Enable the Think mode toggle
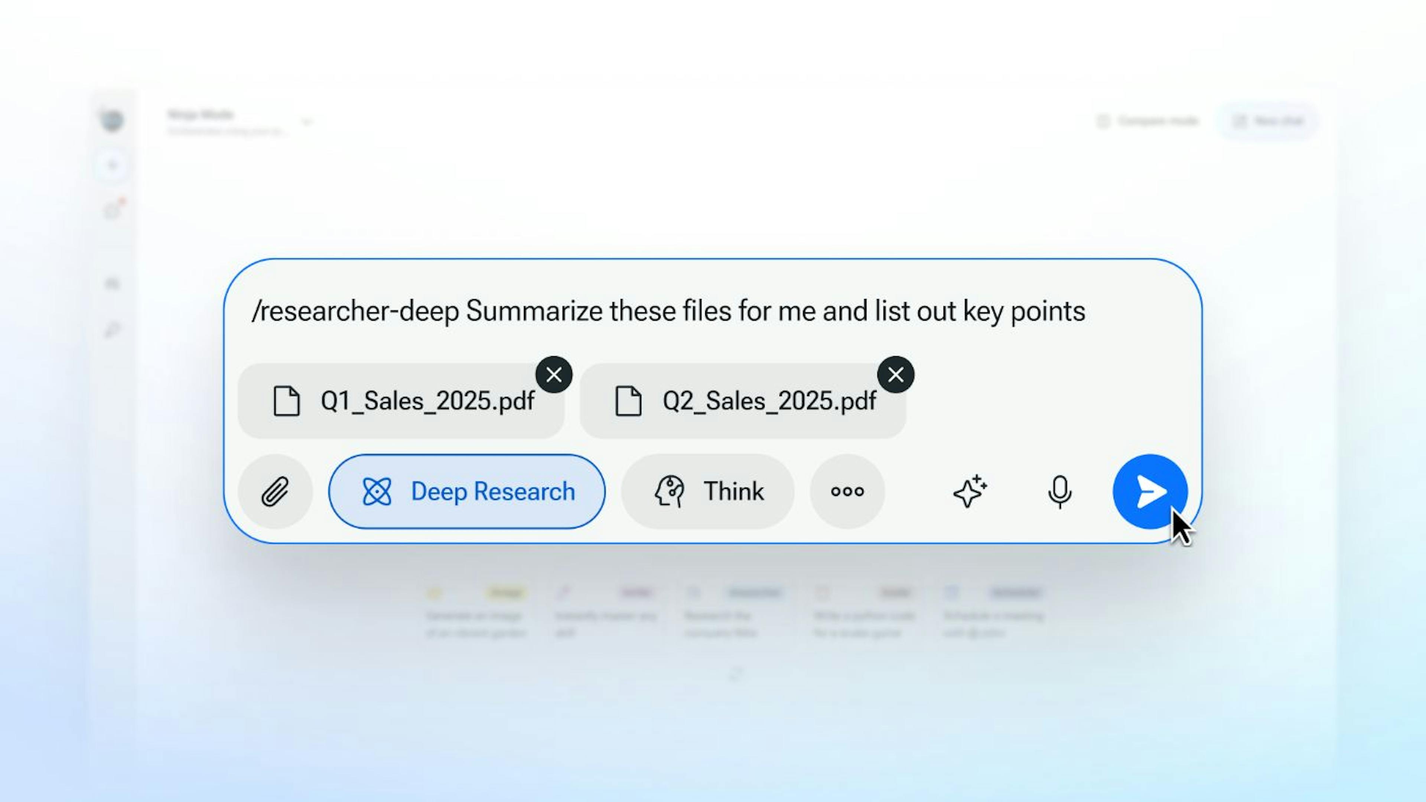The width and height of the screenshot is (1426, 802). 707,491
